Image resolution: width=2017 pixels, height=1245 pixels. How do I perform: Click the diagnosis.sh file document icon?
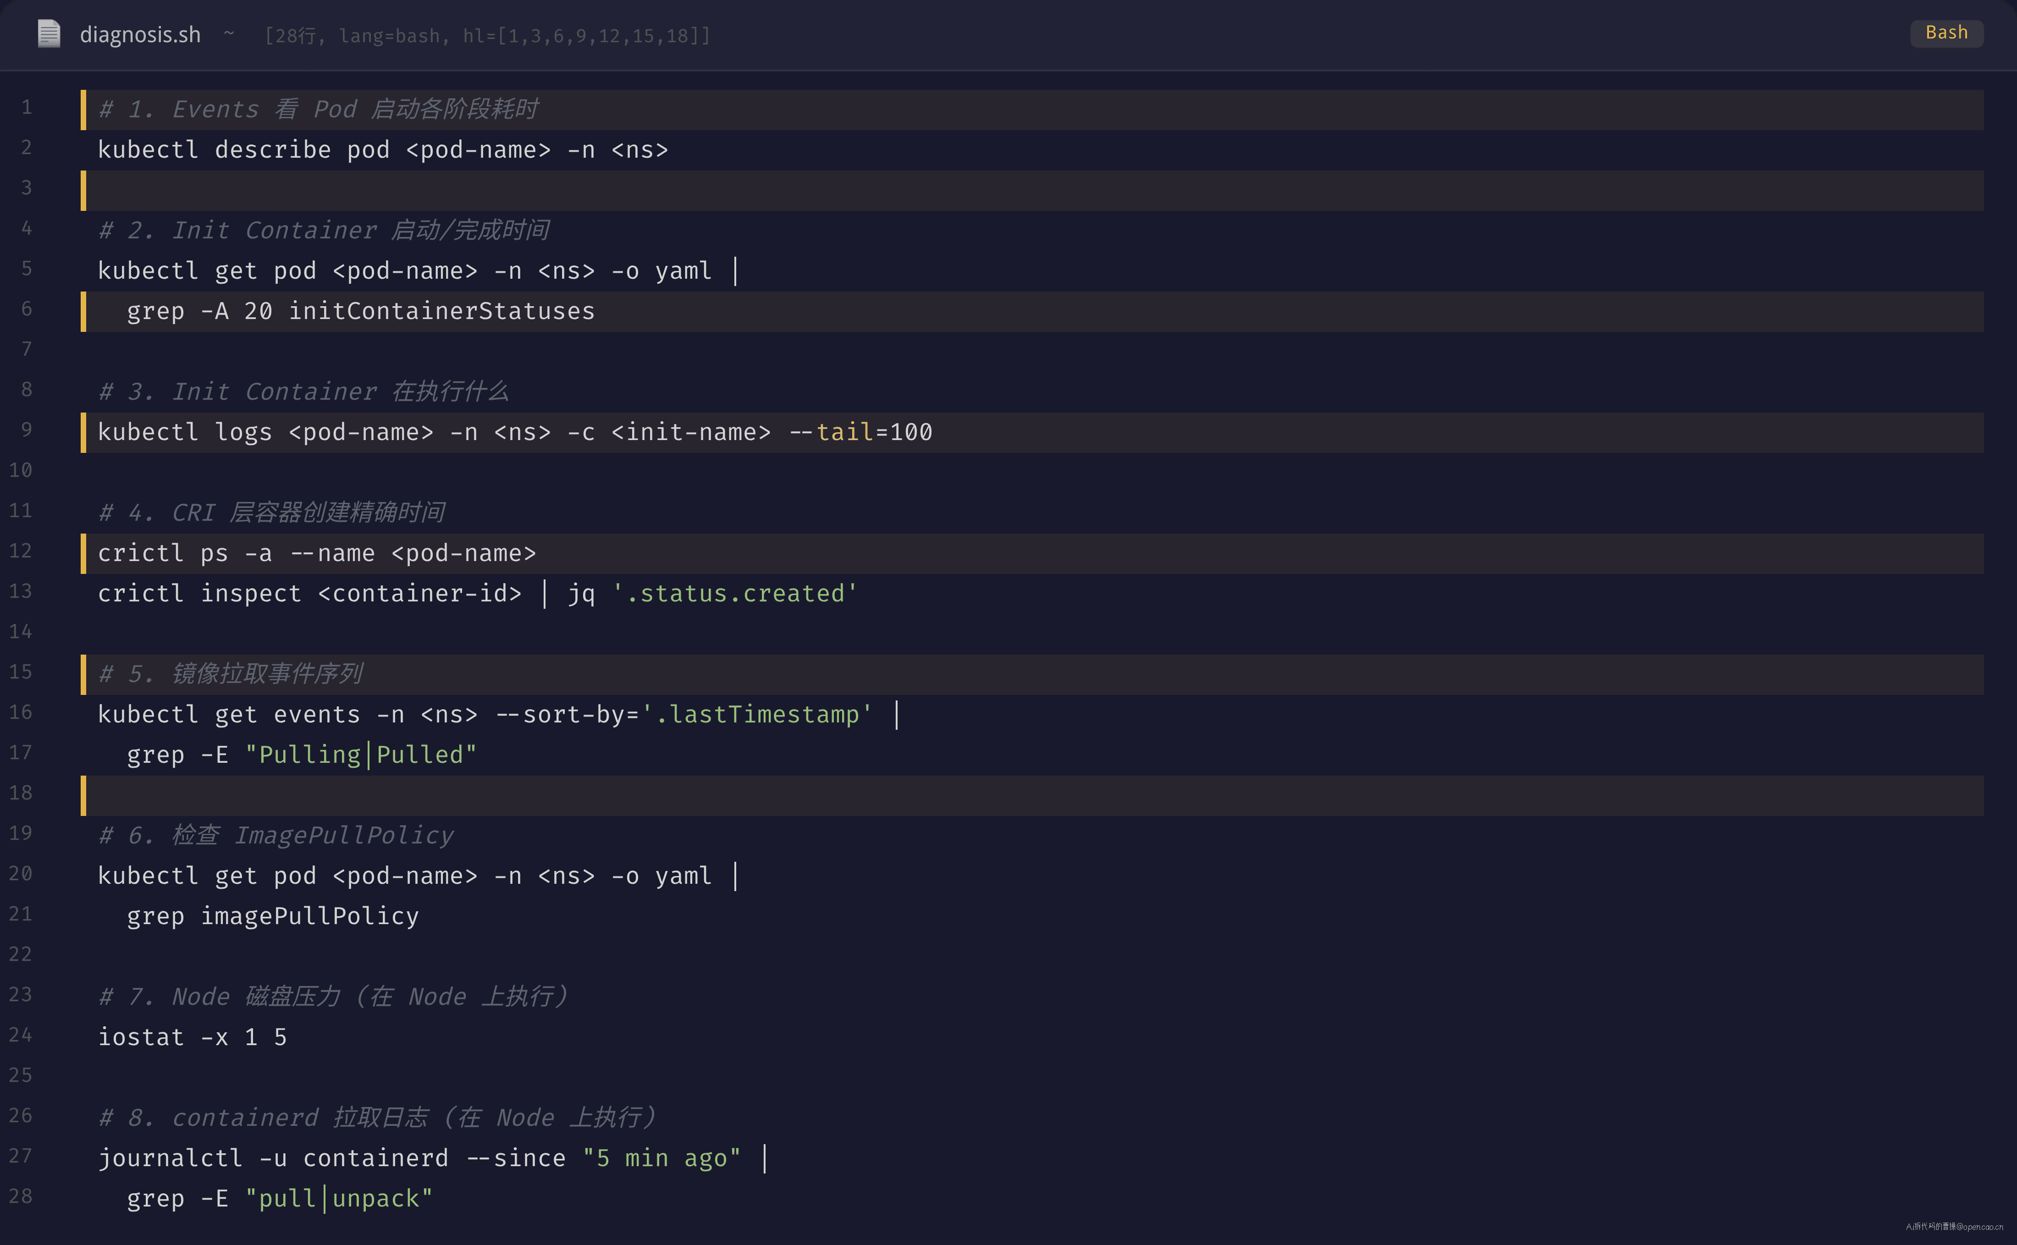pos(49,34)
